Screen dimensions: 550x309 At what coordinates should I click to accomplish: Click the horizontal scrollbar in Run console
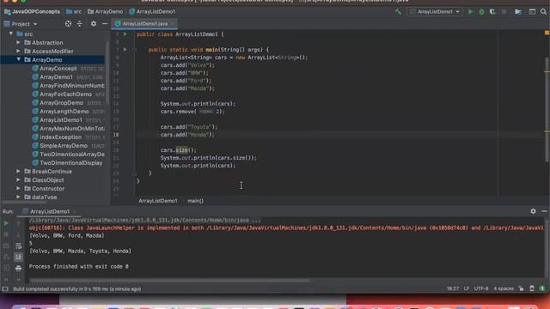coord(169,281)
